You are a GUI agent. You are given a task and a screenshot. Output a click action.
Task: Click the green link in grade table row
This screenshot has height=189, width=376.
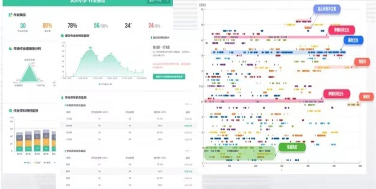188,126
